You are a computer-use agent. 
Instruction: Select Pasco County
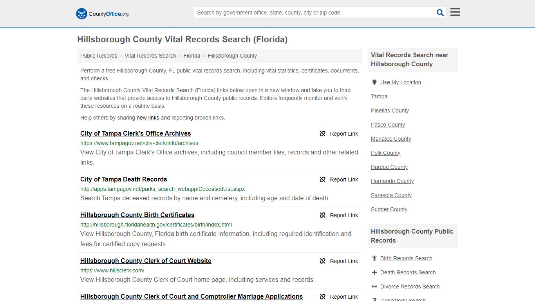(388, 125)
